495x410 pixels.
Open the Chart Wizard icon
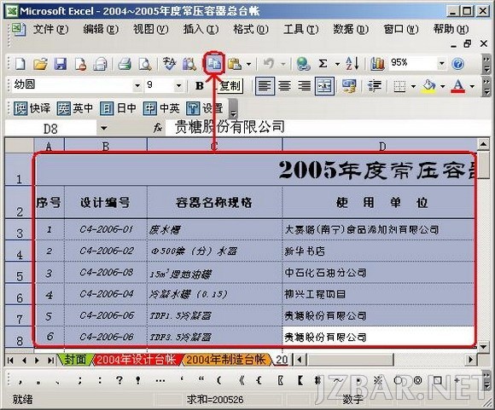[x=377, y=64]
